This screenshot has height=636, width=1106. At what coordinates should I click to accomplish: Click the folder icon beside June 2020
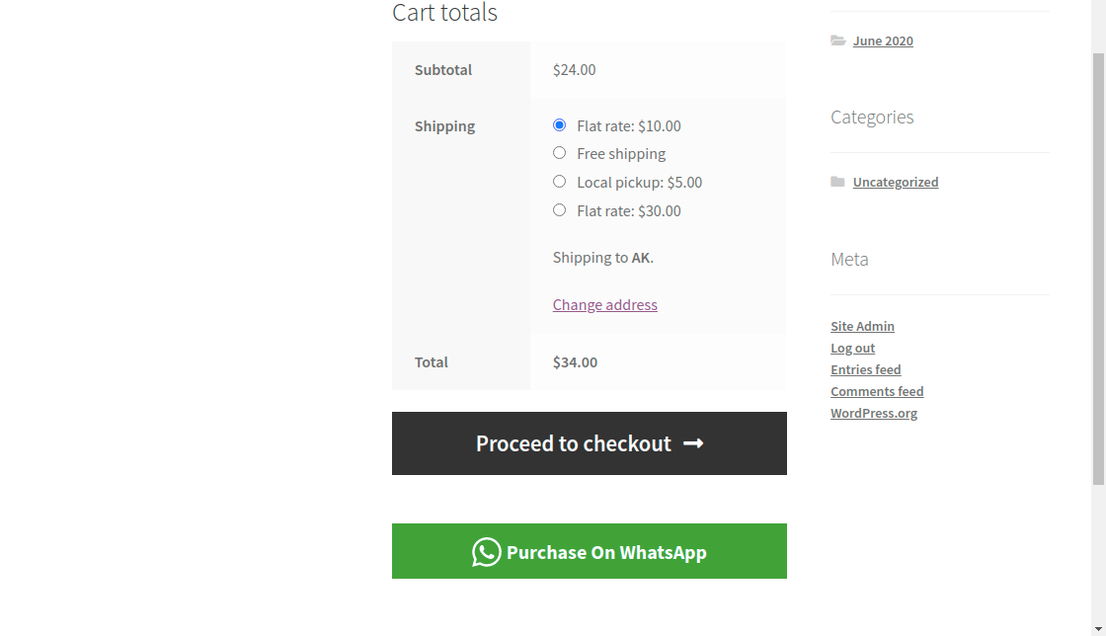837,40
